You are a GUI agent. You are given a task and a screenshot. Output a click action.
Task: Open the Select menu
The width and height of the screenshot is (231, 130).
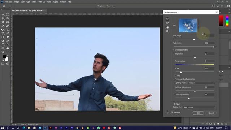point(34,2)
